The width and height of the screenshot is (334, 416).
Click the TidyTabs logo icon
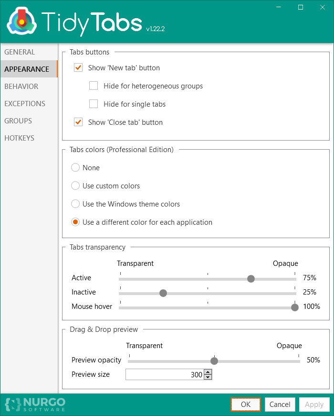tap(21, 21)
